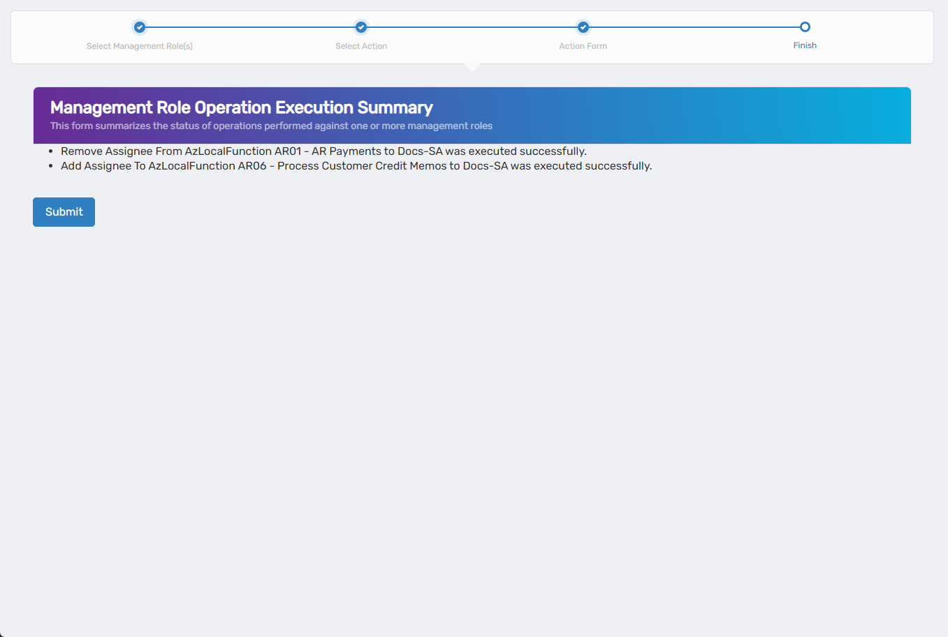Click the gradient summary banner subtitle text
Screen dimensions: 948x637
coord(271,126)
